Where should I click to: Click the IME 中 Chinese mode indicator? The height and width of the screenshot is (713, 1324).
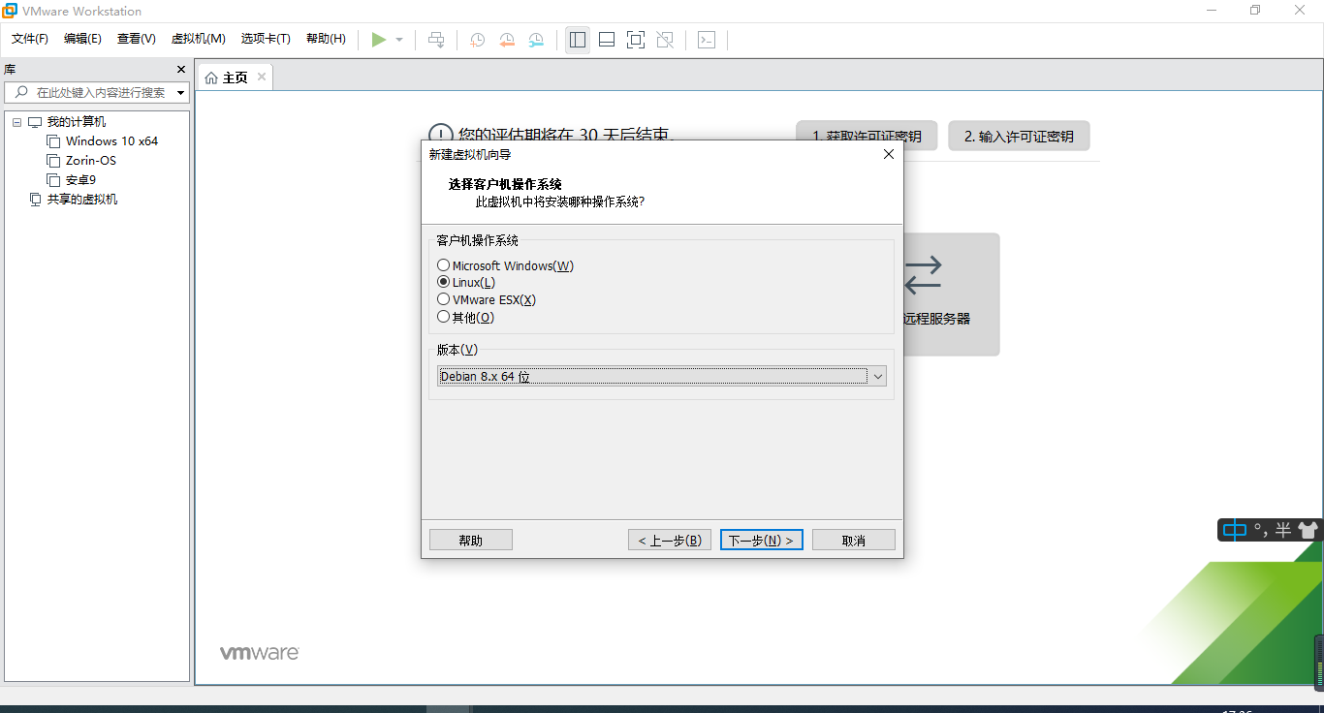1234,530
